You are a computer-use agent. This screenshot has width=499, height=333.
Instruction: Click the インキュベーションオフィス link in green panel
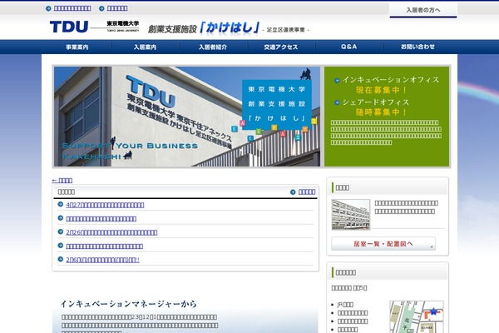click(391, 80)
